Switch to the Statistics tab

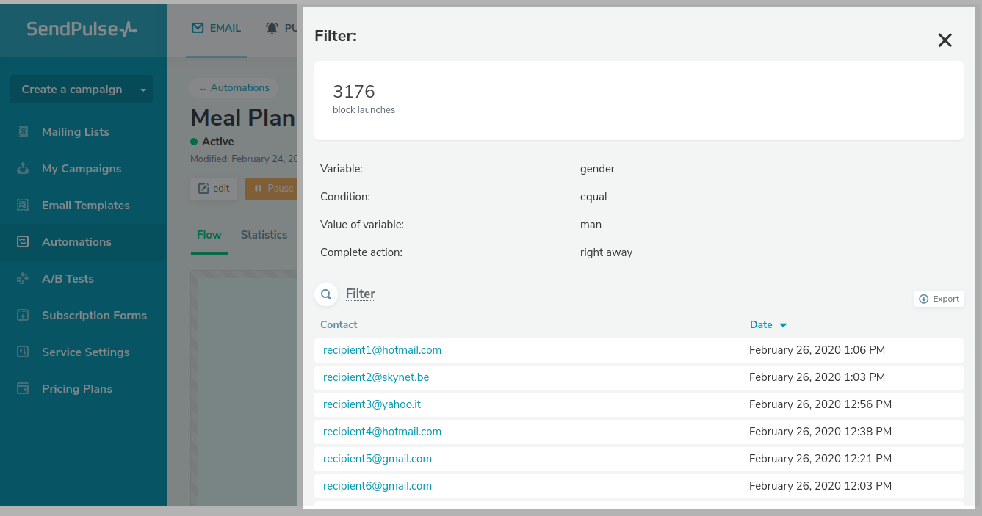pos(264,235)
